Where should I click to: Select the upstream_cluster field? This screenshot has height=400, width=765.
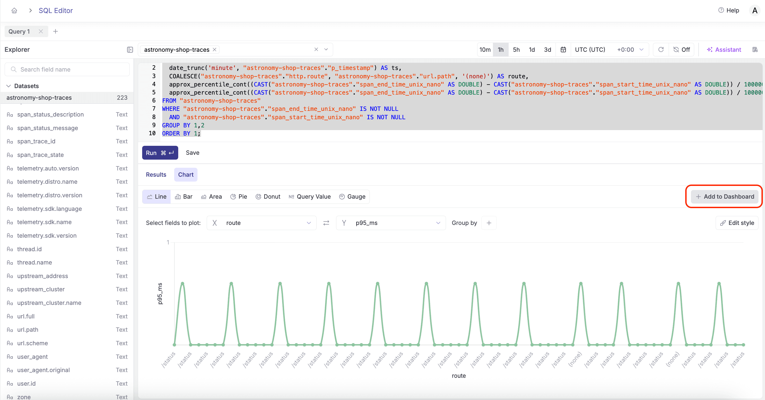(41, 289)
